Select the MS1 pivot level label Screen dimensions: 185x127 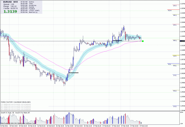click(x=175, y=66)
